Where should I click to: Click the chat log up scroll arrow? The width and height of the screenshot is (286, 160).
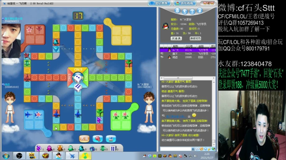click(214, 82)
